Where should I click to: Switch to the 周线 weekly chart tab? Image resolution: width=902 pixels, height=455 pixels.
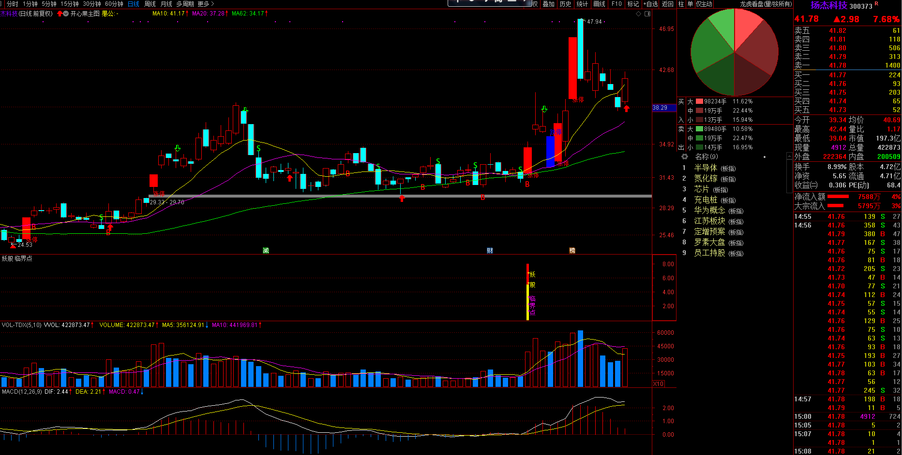click(150, 4)
